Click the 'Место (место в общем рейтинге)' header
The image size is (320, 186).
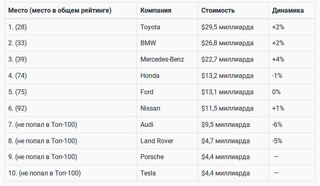(60, 10)
